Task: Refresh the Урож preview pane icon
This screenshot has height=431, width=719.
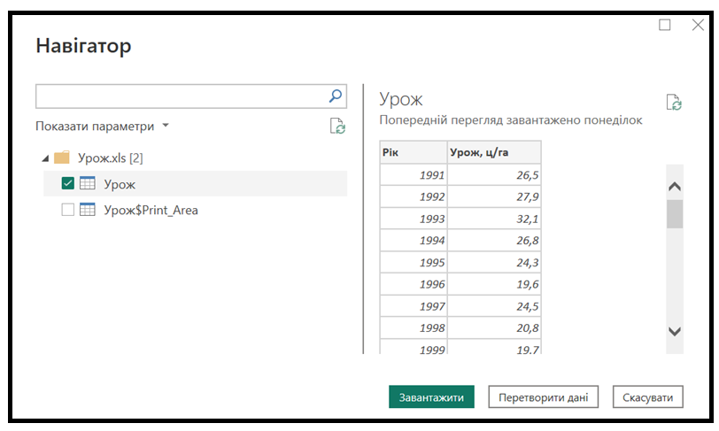Action: click(674, 103)
